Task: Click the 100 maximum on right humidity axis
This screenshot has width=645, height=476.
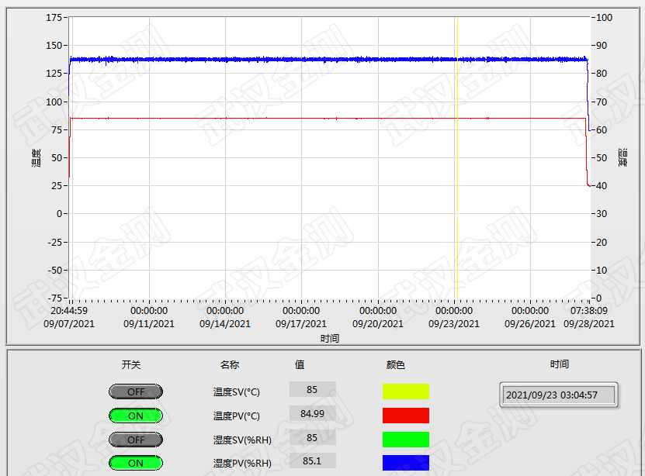Action: (605, 18)
